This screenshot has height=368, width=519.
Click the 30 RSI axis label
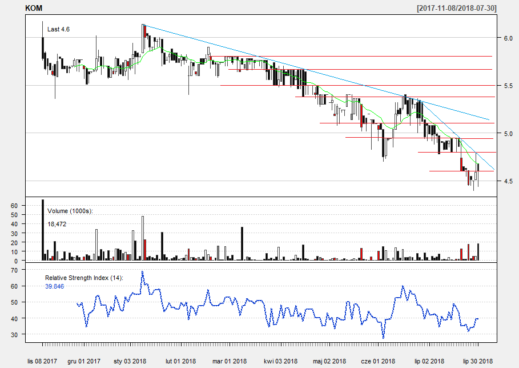14,335
